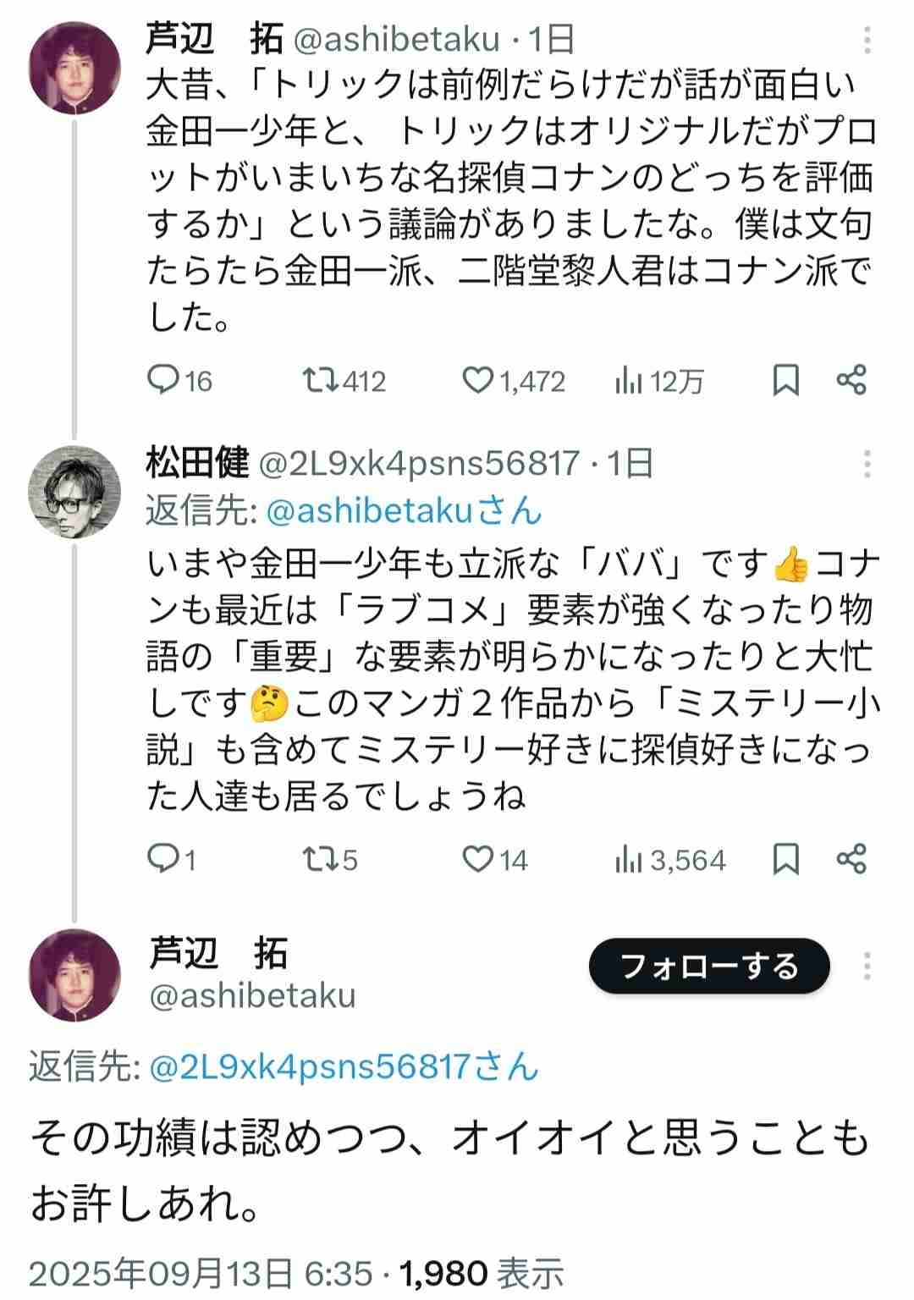Viewport: 914px width, 1300px height.
Task: View analytics showing 12万 views
Action: pyautogui.click(x=627, y=382)
